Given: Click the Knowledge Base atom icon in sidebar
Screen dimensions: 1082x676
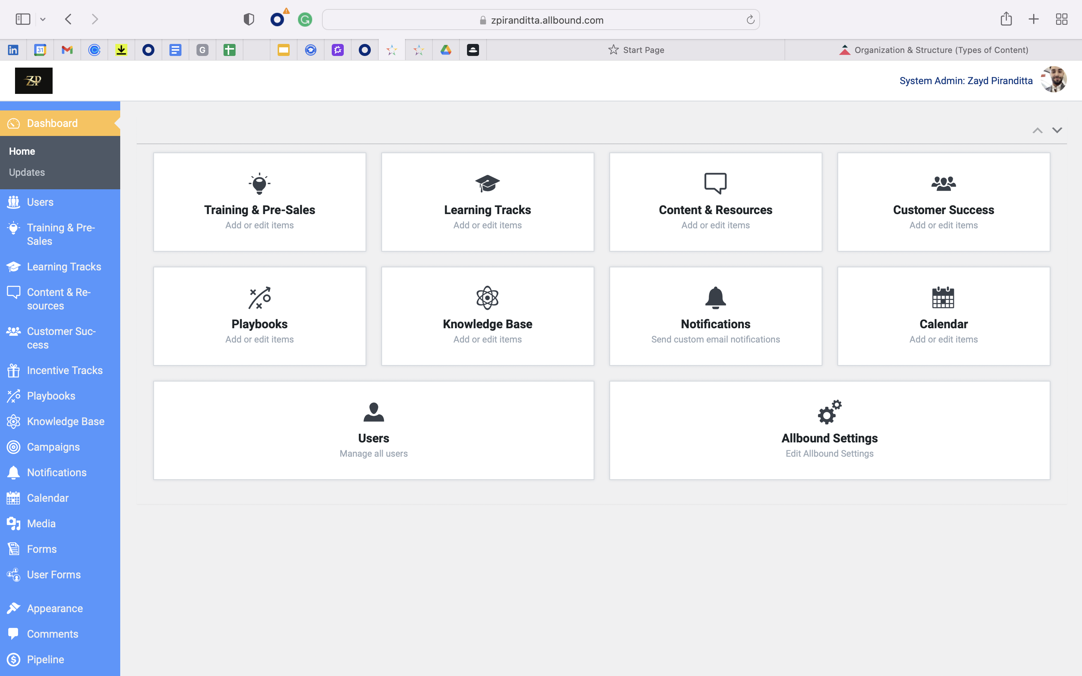Looking at the screenshot, I should [x=14, y=422].
